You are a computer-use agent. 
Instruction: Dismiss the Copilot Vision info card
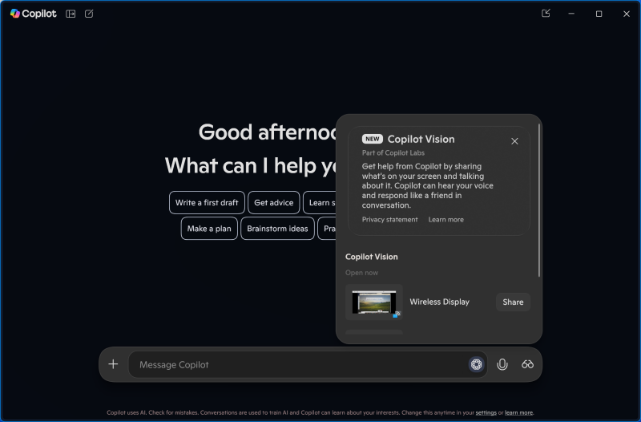coord(514,141)
